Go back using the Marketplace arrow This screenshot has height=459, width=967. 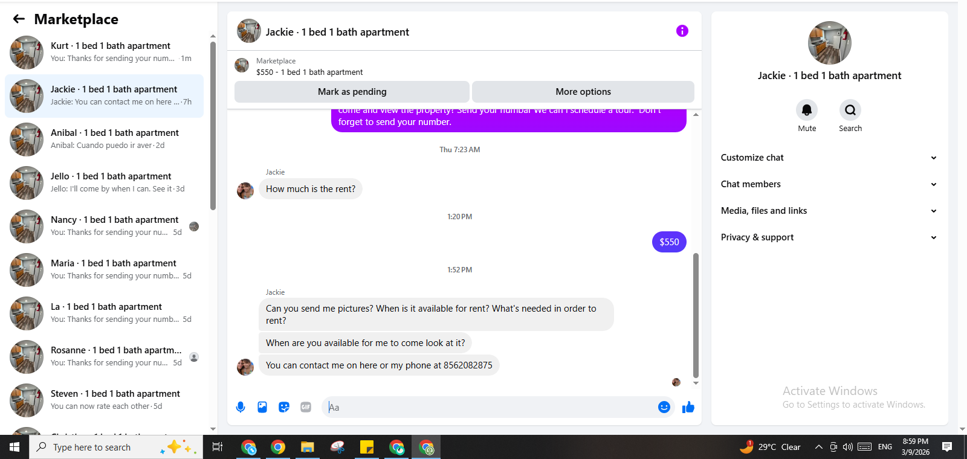pos(19,19)
